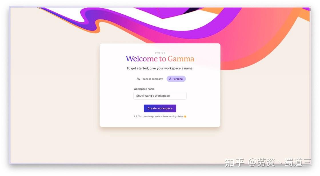Select the Personal workspace option

[176, 79]
